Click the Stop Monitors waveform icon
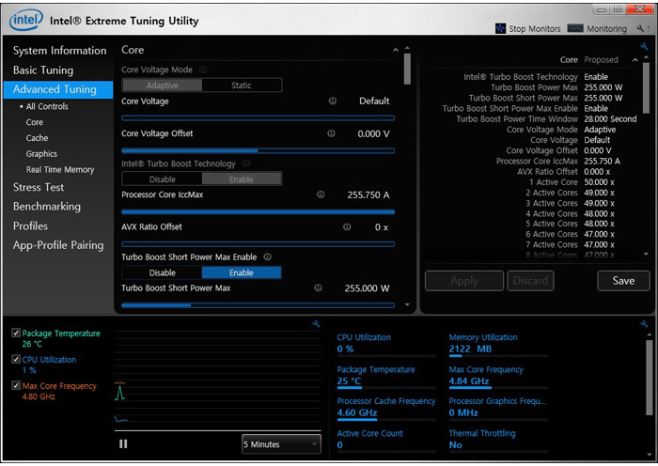 click(x=501, y=29)
